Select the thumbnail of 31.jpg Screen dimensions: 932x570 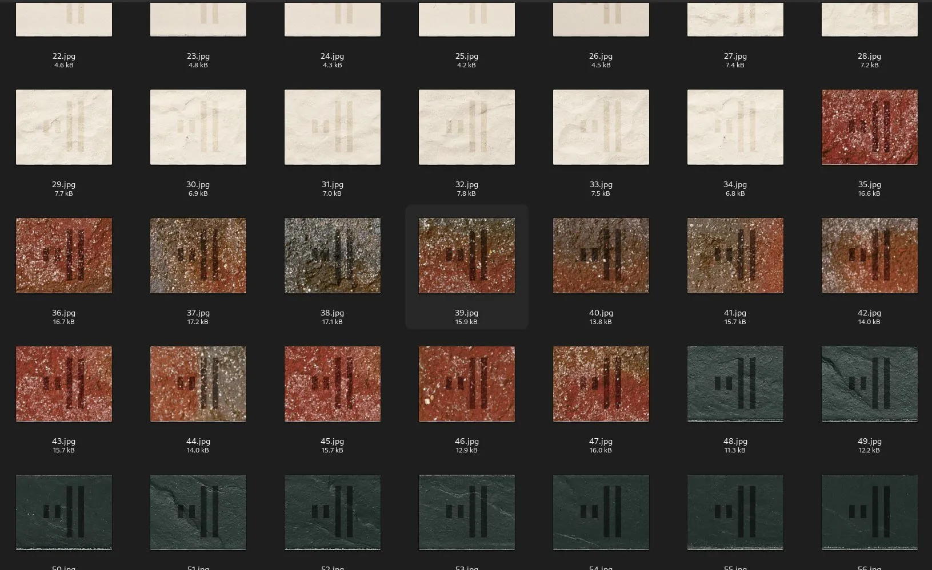point(333,127)
